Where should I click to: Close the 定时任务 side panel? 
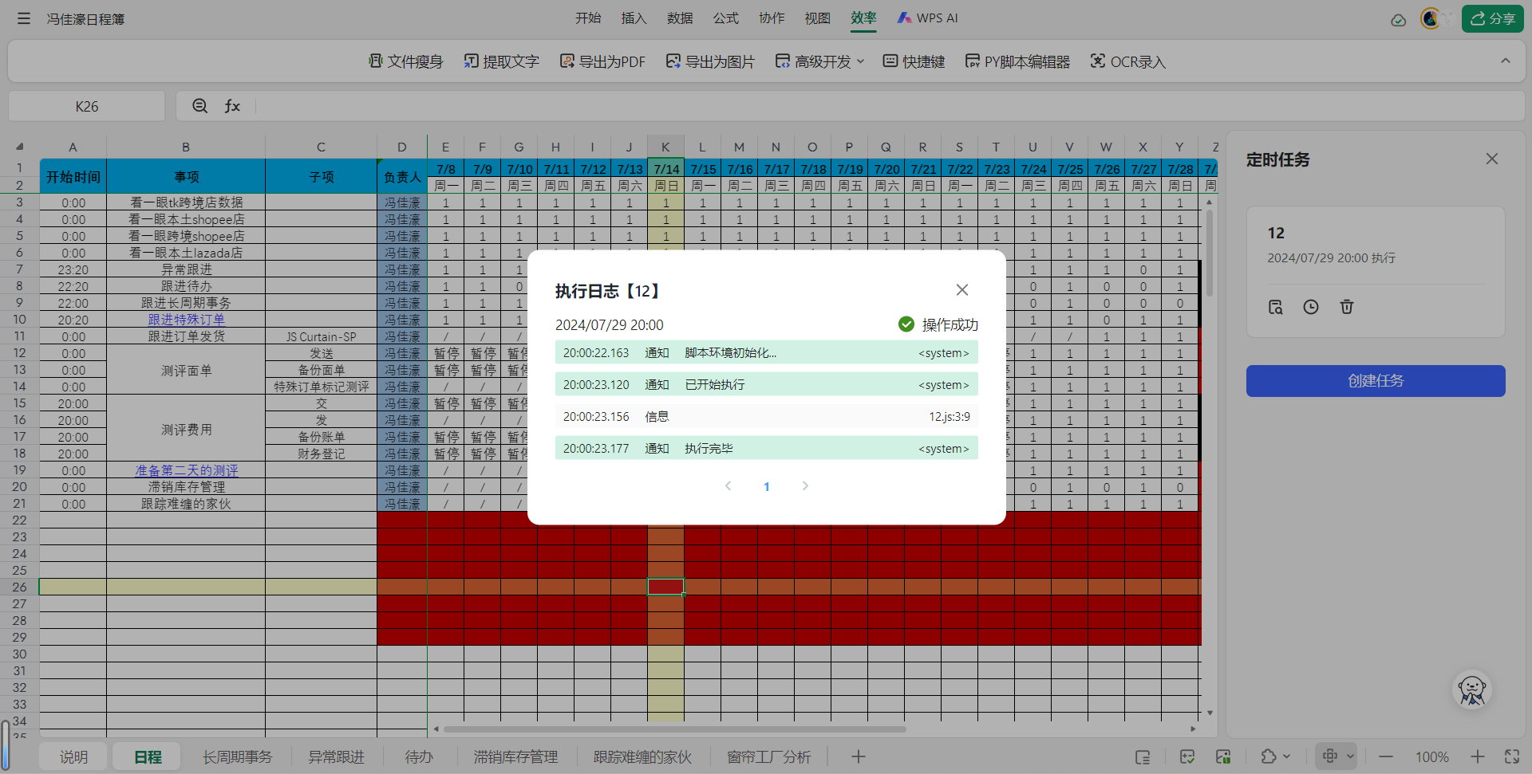(1492, 159)
